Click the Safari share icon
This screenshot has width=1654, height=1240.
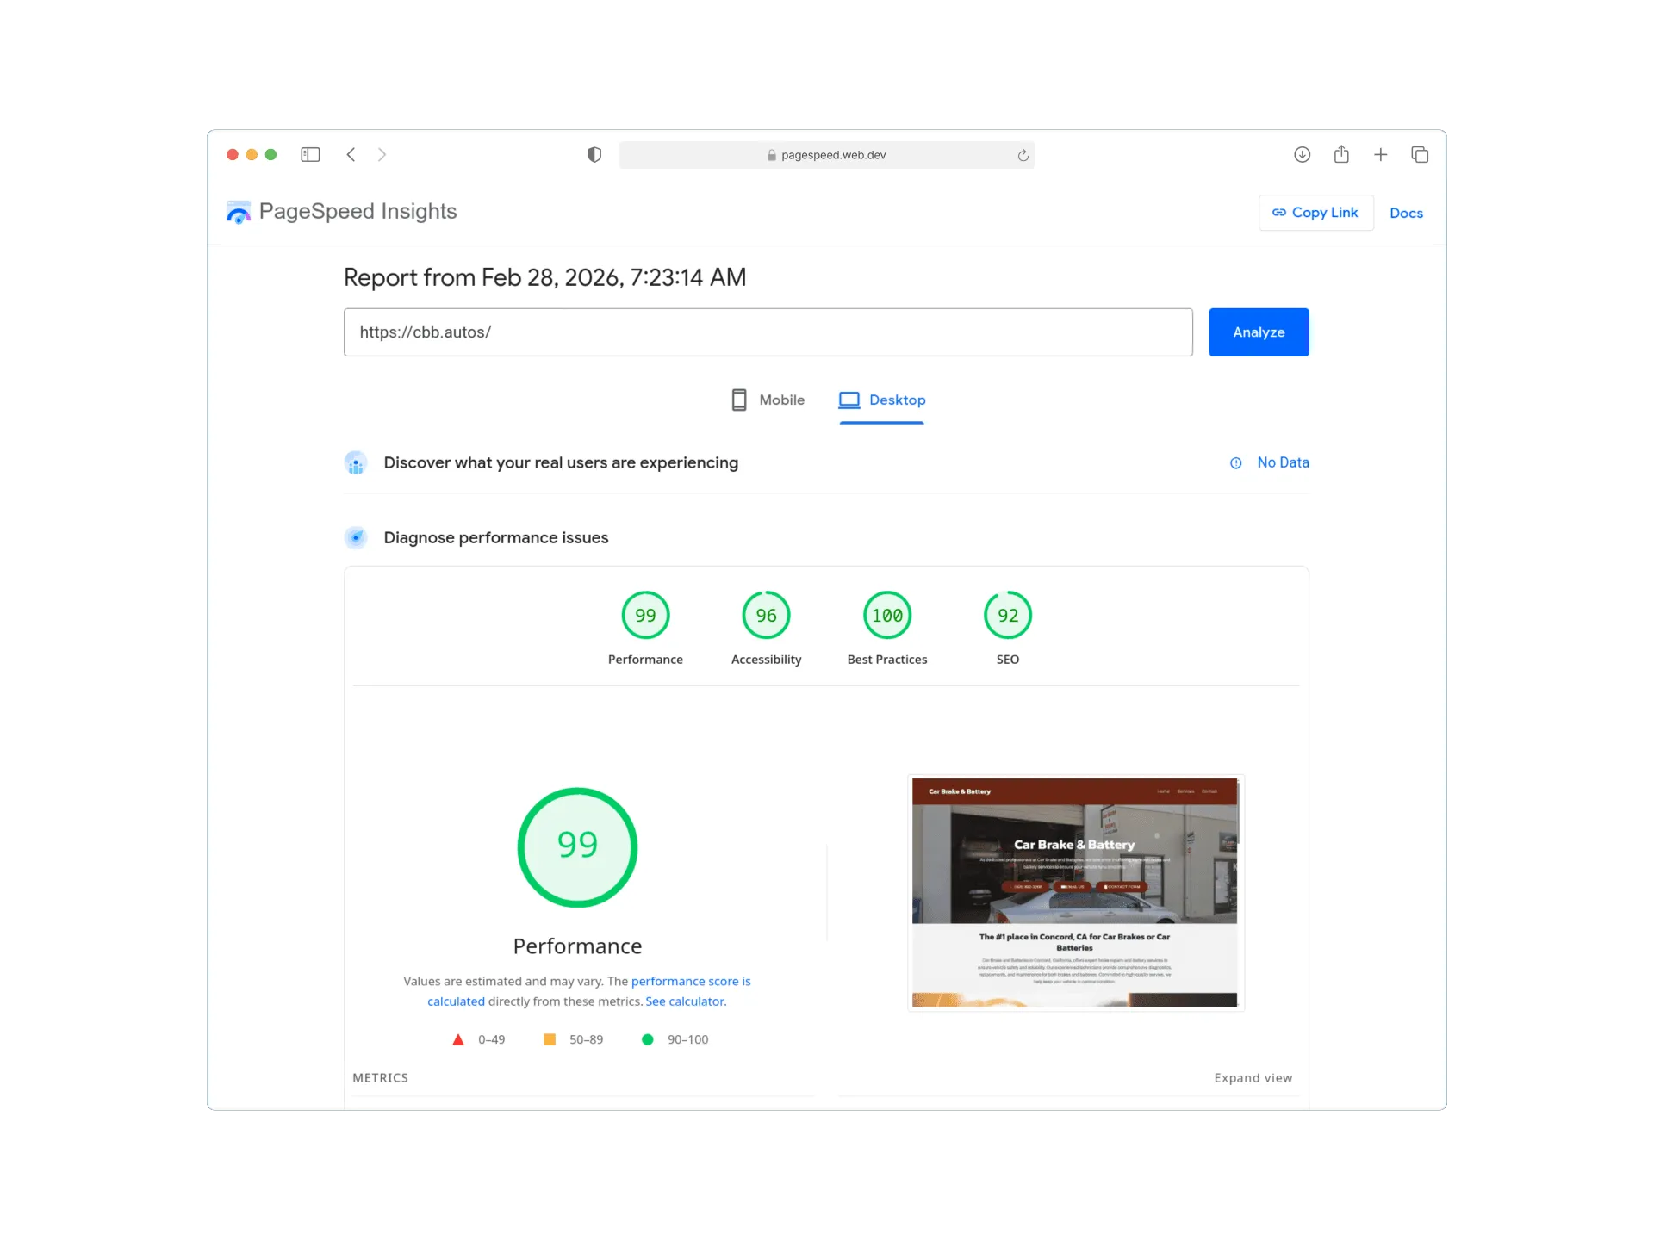[x=1341, y=154]
